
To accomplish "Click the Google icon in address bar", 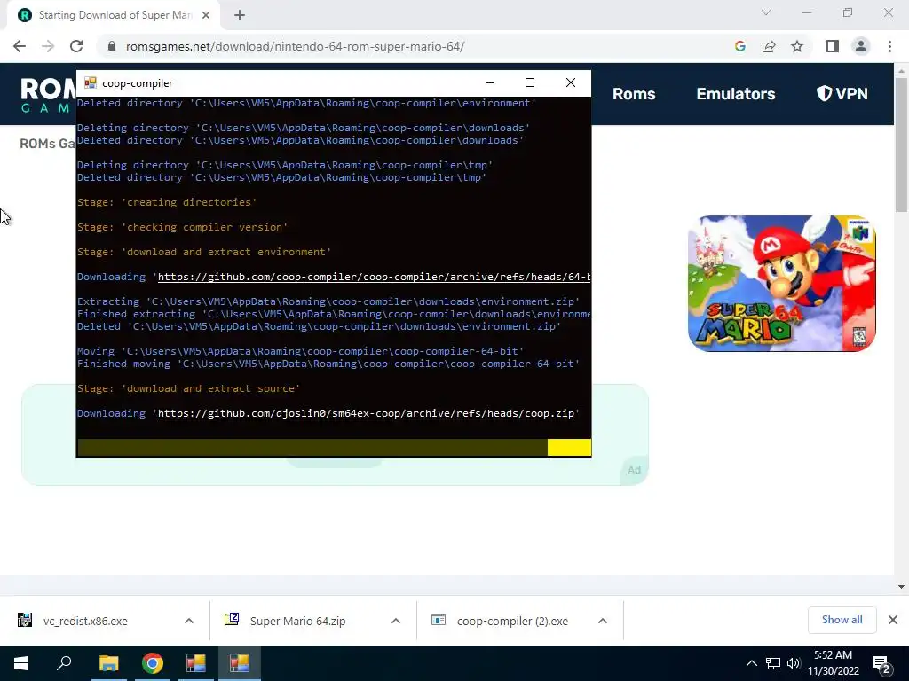I will click(739, 46).
